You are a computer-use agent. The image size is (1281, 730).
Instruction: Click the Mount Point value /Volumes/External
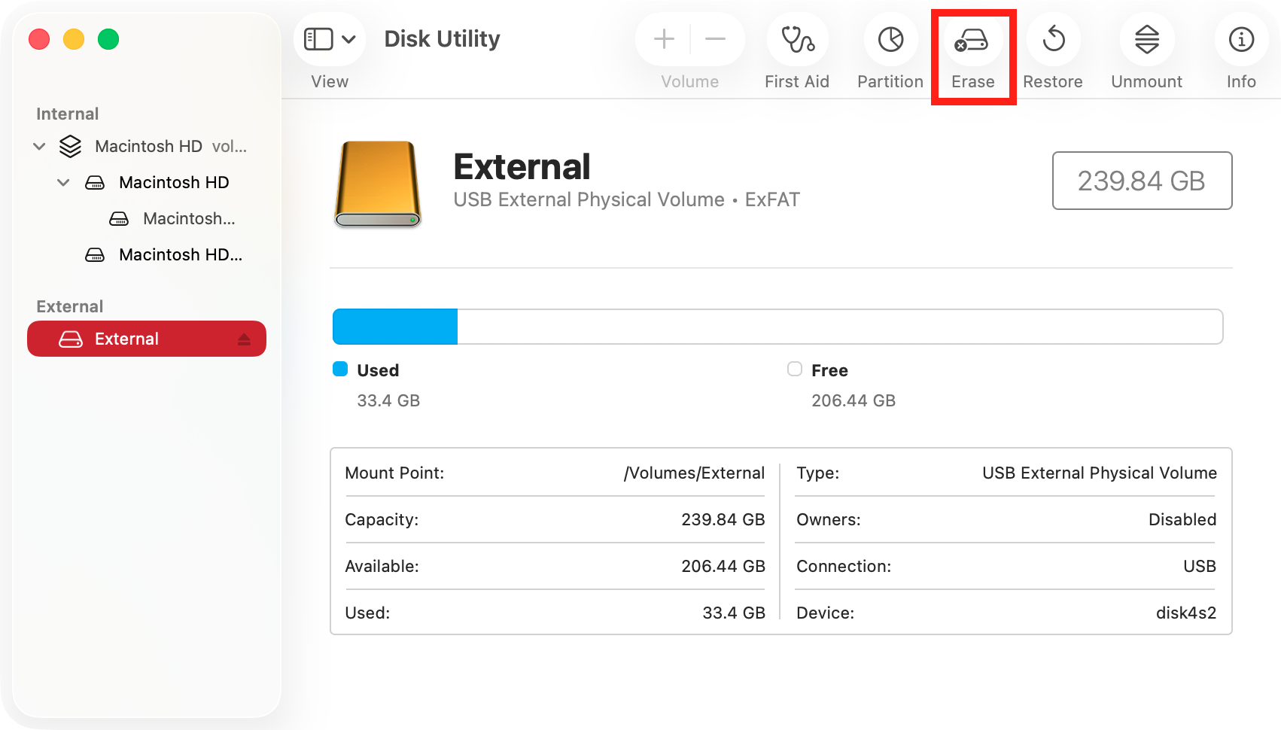point(694,473)
